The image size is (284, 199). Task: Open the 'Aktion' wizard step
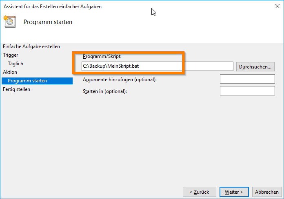pyautogui.click(x=10, y=72)
